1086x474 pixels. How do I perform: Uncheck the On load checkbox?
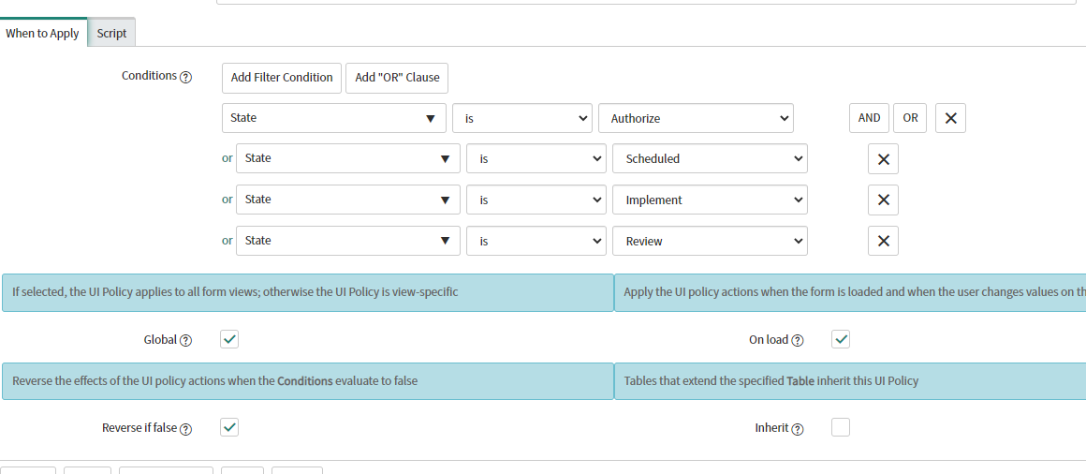[840, 339]
